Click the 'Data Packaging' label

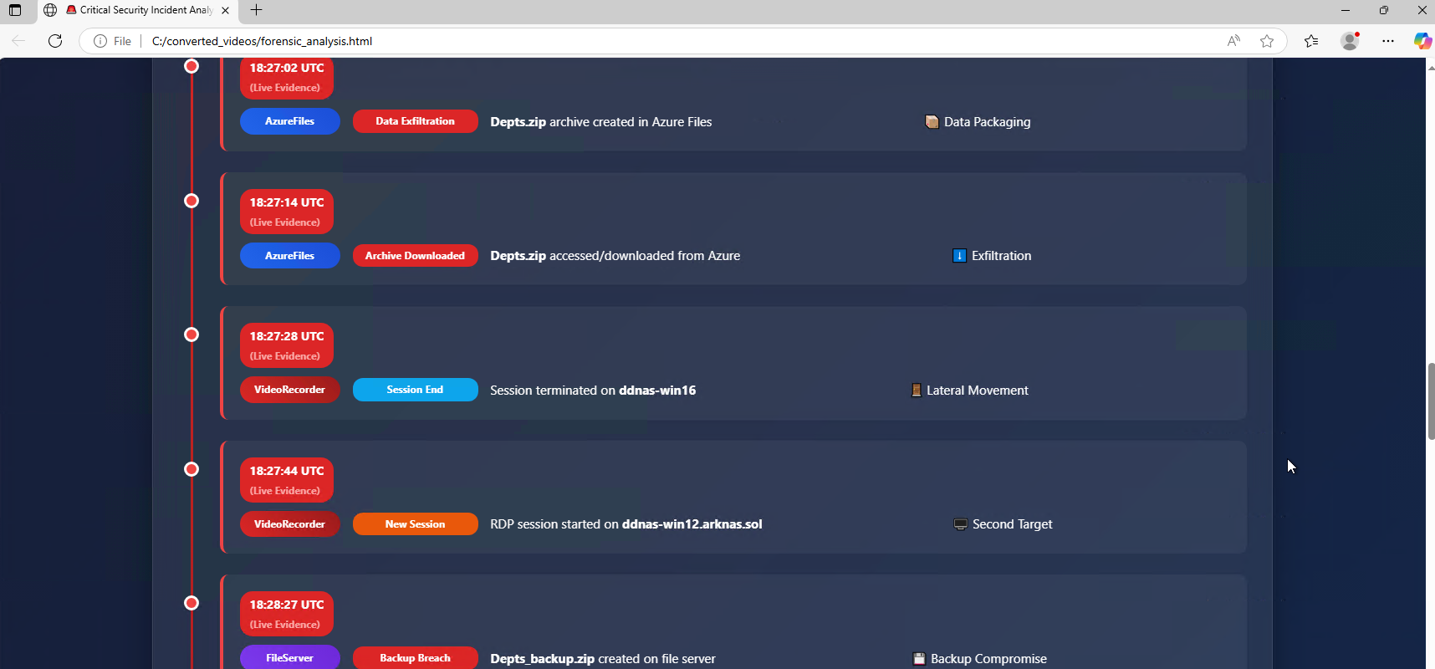point(988,122)
